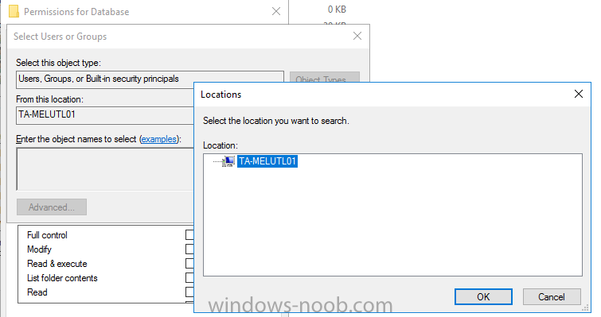This screenshot has height=317, width=601.
Task: Close the Locations dialog with X
Action: (579, 94)
